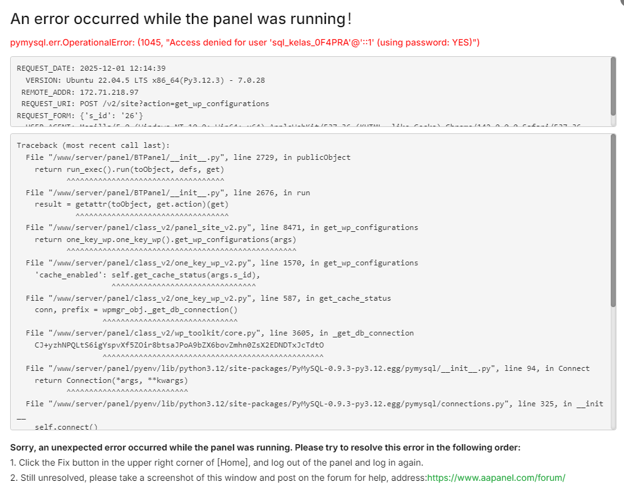Click the wp_toolkit/core.py line 3605 entry
Viewport: 624px width, 496px height.
click(220, 333)
